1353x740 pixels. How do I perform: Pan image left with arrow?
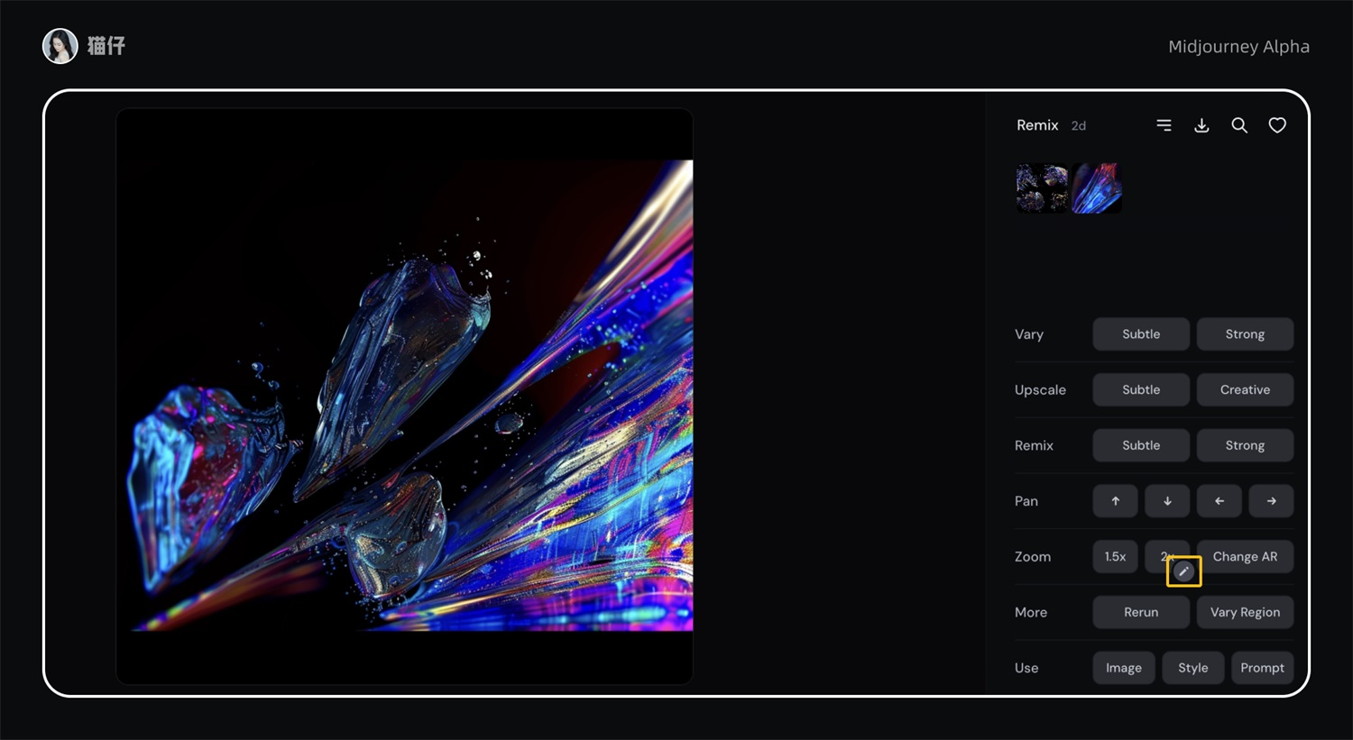pyautogui.click(x=1220, y=501)
